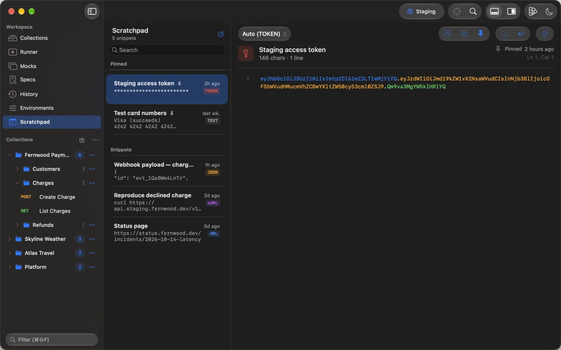Screen dimensions: 561x350
Task: Select the Test card numbers snippet
Action: click(167, 119)
